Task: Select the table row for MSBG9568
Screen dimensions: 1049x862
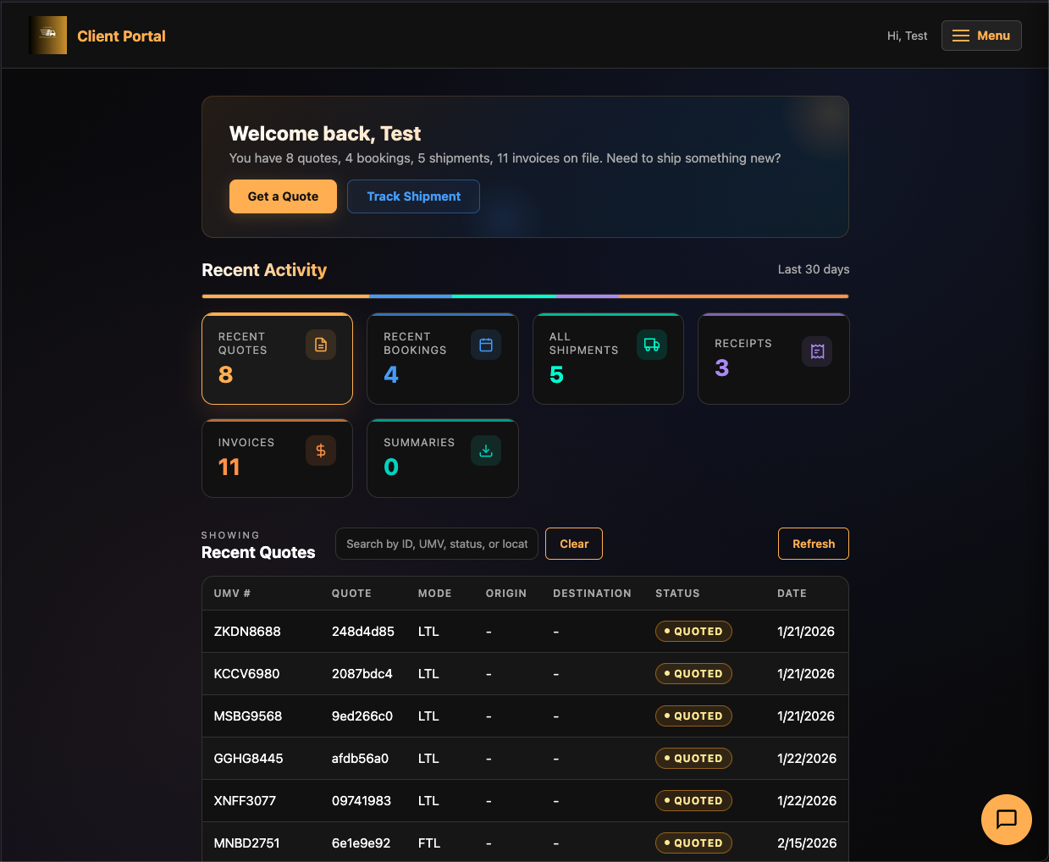Action: point(524,716)
